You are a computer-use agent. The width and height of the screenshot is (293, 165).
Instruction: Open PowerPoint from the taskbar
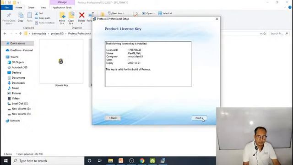pos(121,161)
